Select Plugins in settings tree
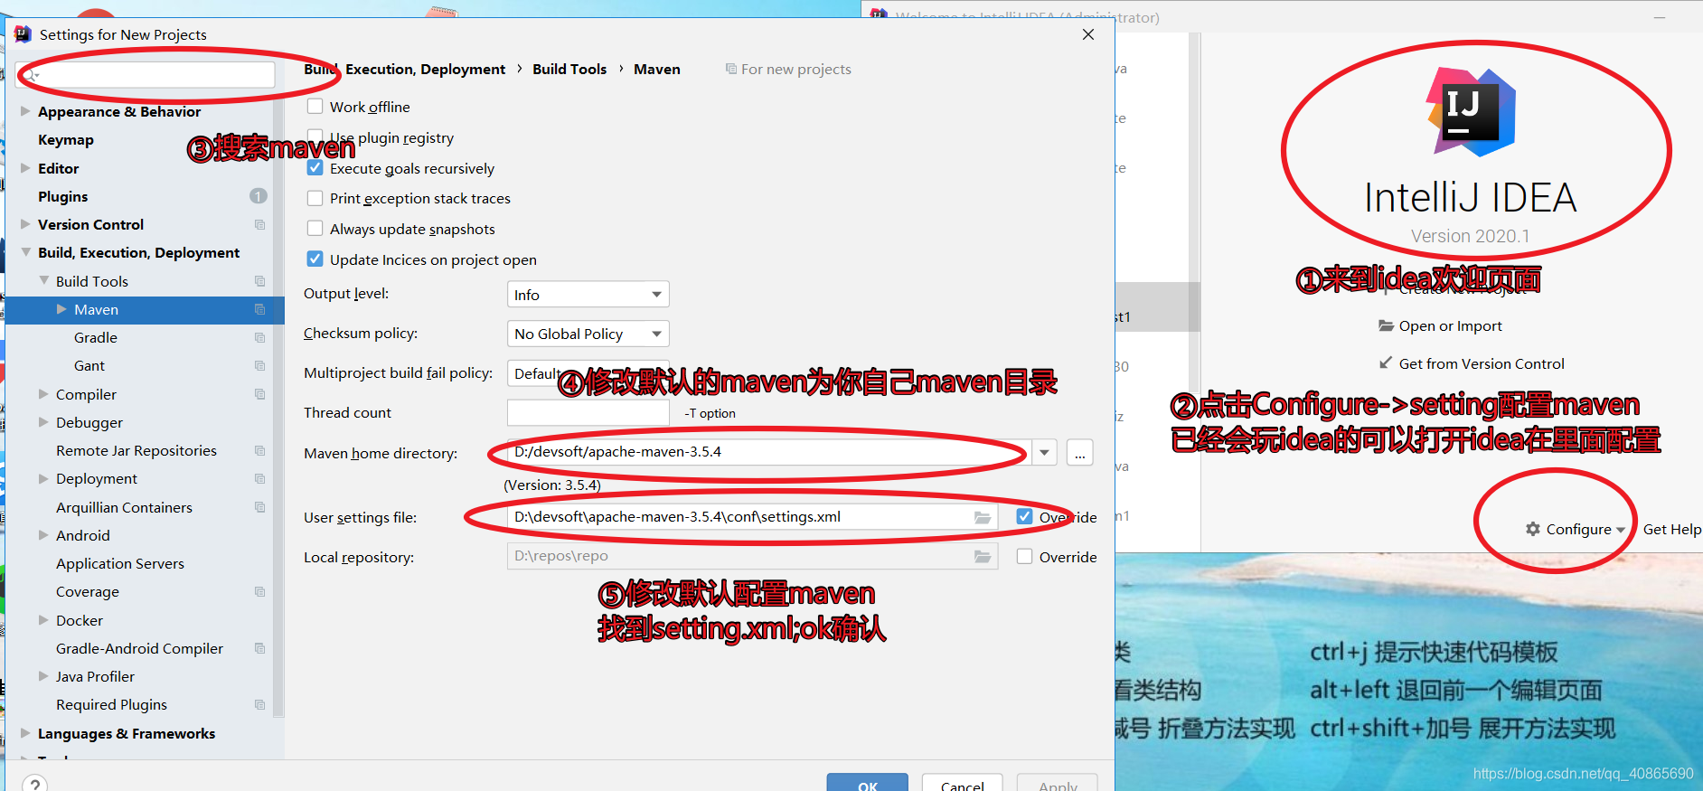Screen dimensions: 1703x791 point(63,196)
